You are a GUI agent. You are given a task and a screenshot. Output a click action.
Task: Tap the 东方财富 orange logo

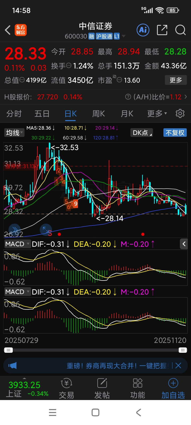21,30
